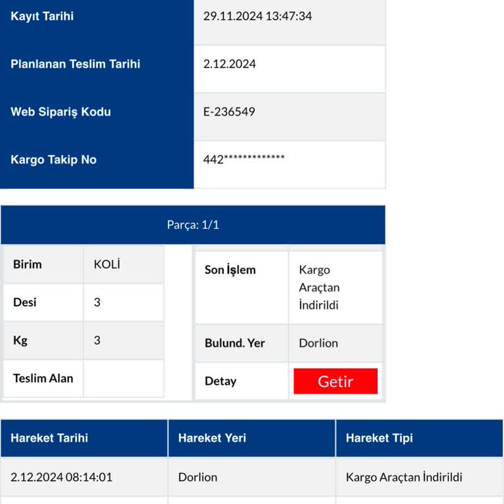Screen dimensions: 504x504
Task: Click the registration timestamp 29.11.2024 13:47:34
Action: [257, 16]
